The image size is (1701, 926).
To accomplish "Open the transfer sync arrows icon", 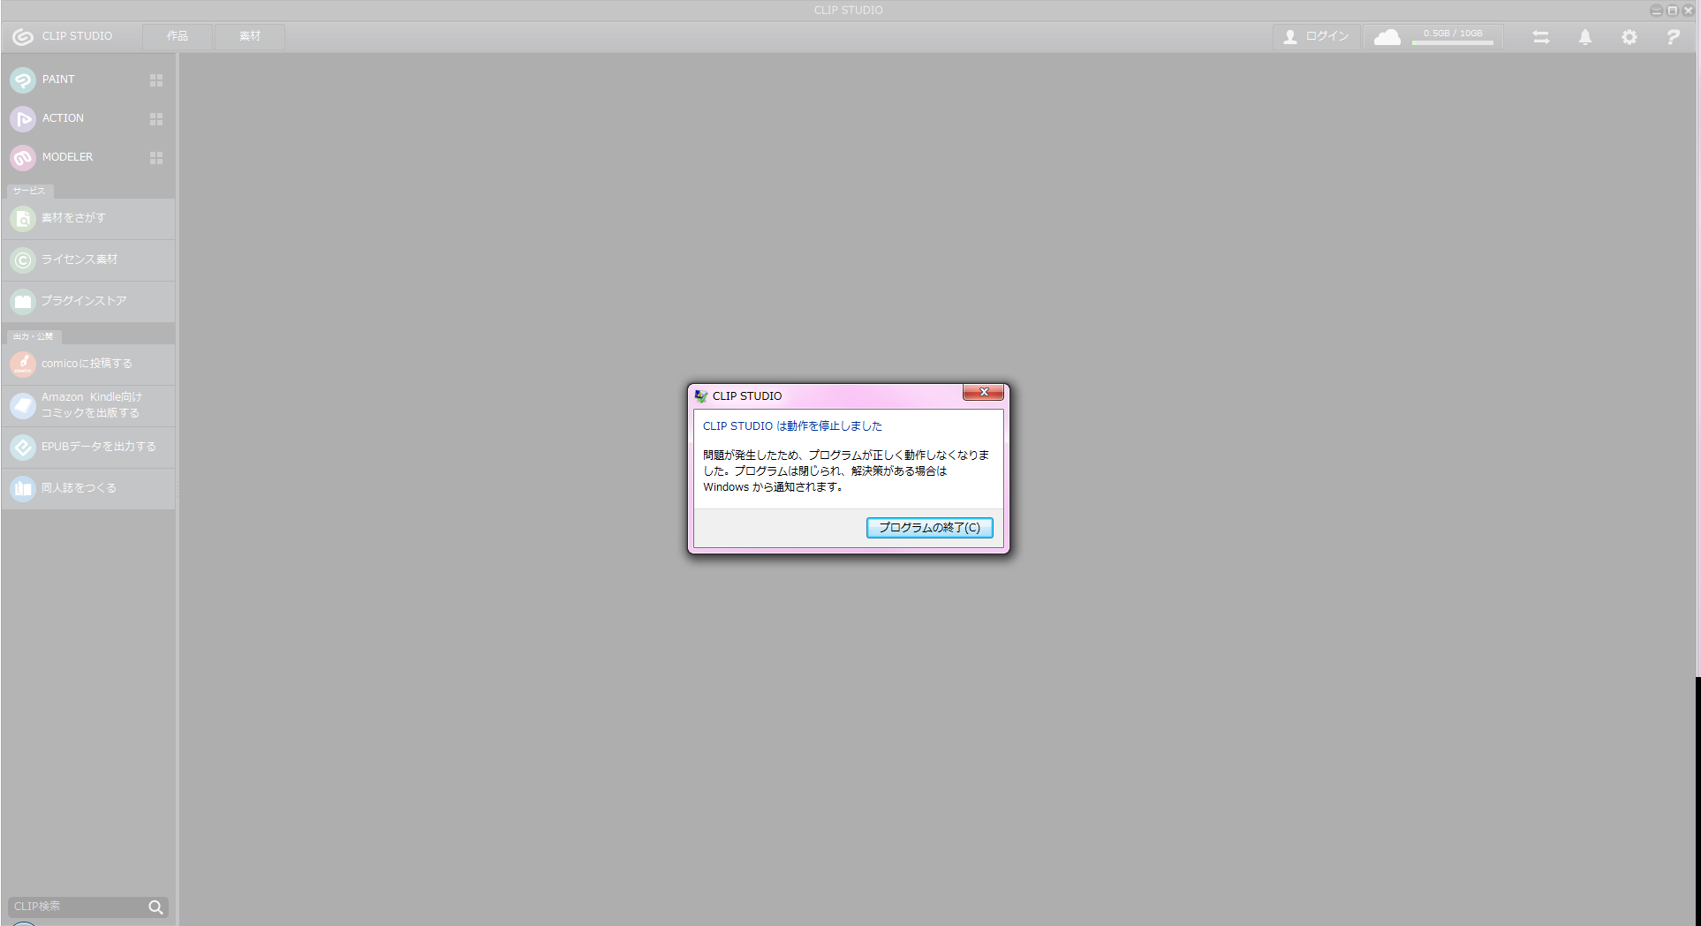I will coord(1541,37).
